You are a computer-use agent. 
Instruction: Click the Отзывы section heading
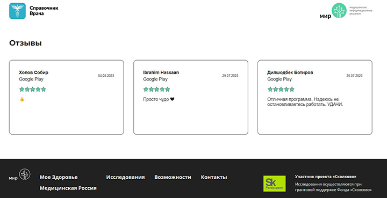(x=25, y=43)
